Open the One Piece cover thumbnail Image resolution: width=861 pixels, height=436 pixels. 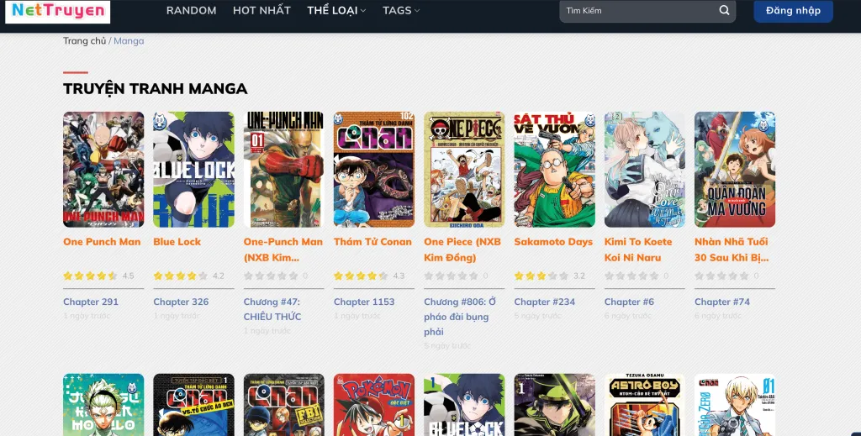pyautogui.click(x=464, y=170)
